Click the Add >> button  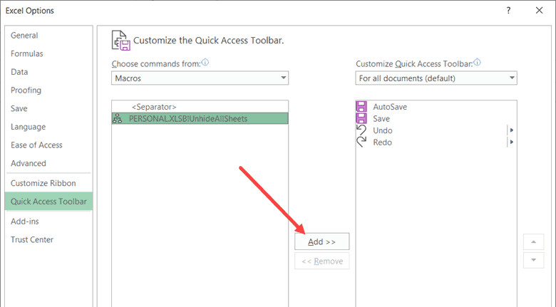point(321,241)
